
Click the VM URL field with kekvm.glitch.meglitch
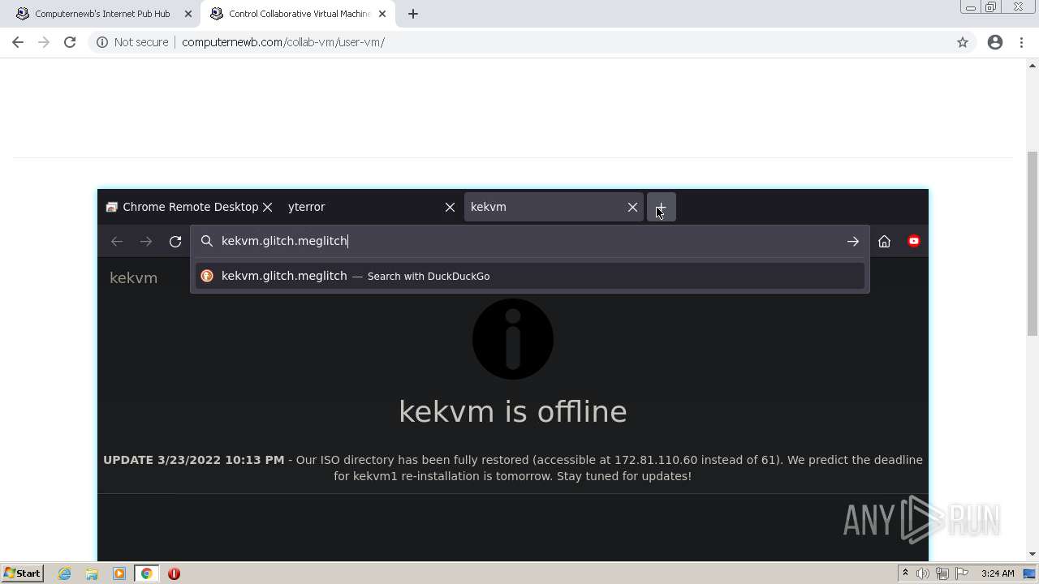click(528, 241)
